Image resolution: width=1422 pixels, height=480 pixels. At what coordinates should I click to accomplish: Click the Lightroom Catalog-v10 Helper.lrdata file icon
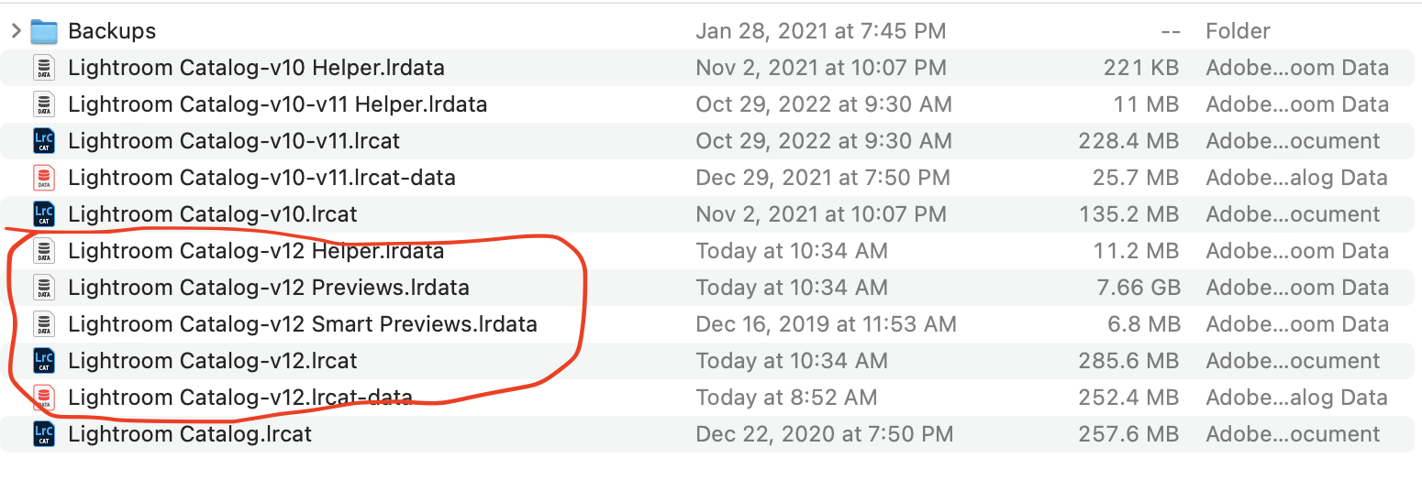tap(44, 68)
